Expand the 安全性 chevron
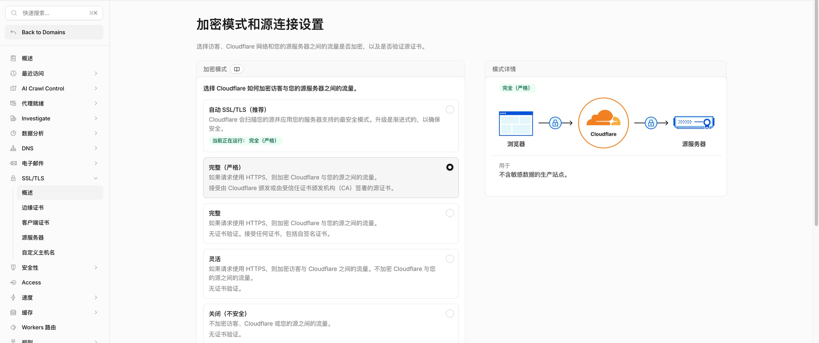The height and width of the screenshot is (343, 819). (96, 267)
